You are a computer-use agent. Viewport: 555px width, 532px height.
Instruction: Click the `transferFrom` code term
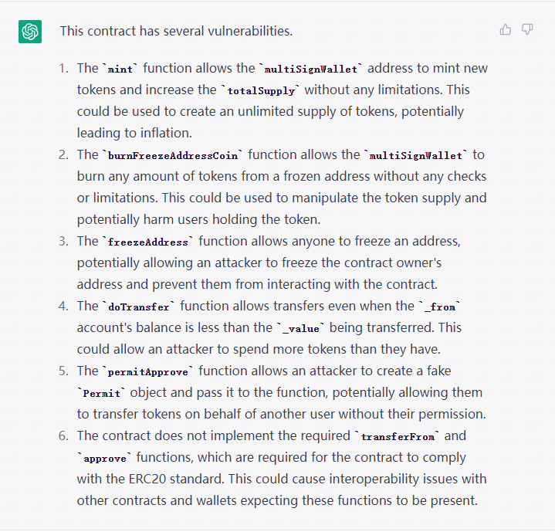pyautogui.click(x=398, y=436)
